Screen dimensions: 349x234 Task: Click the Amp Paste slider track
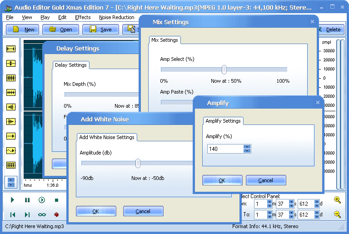point(177,102)
